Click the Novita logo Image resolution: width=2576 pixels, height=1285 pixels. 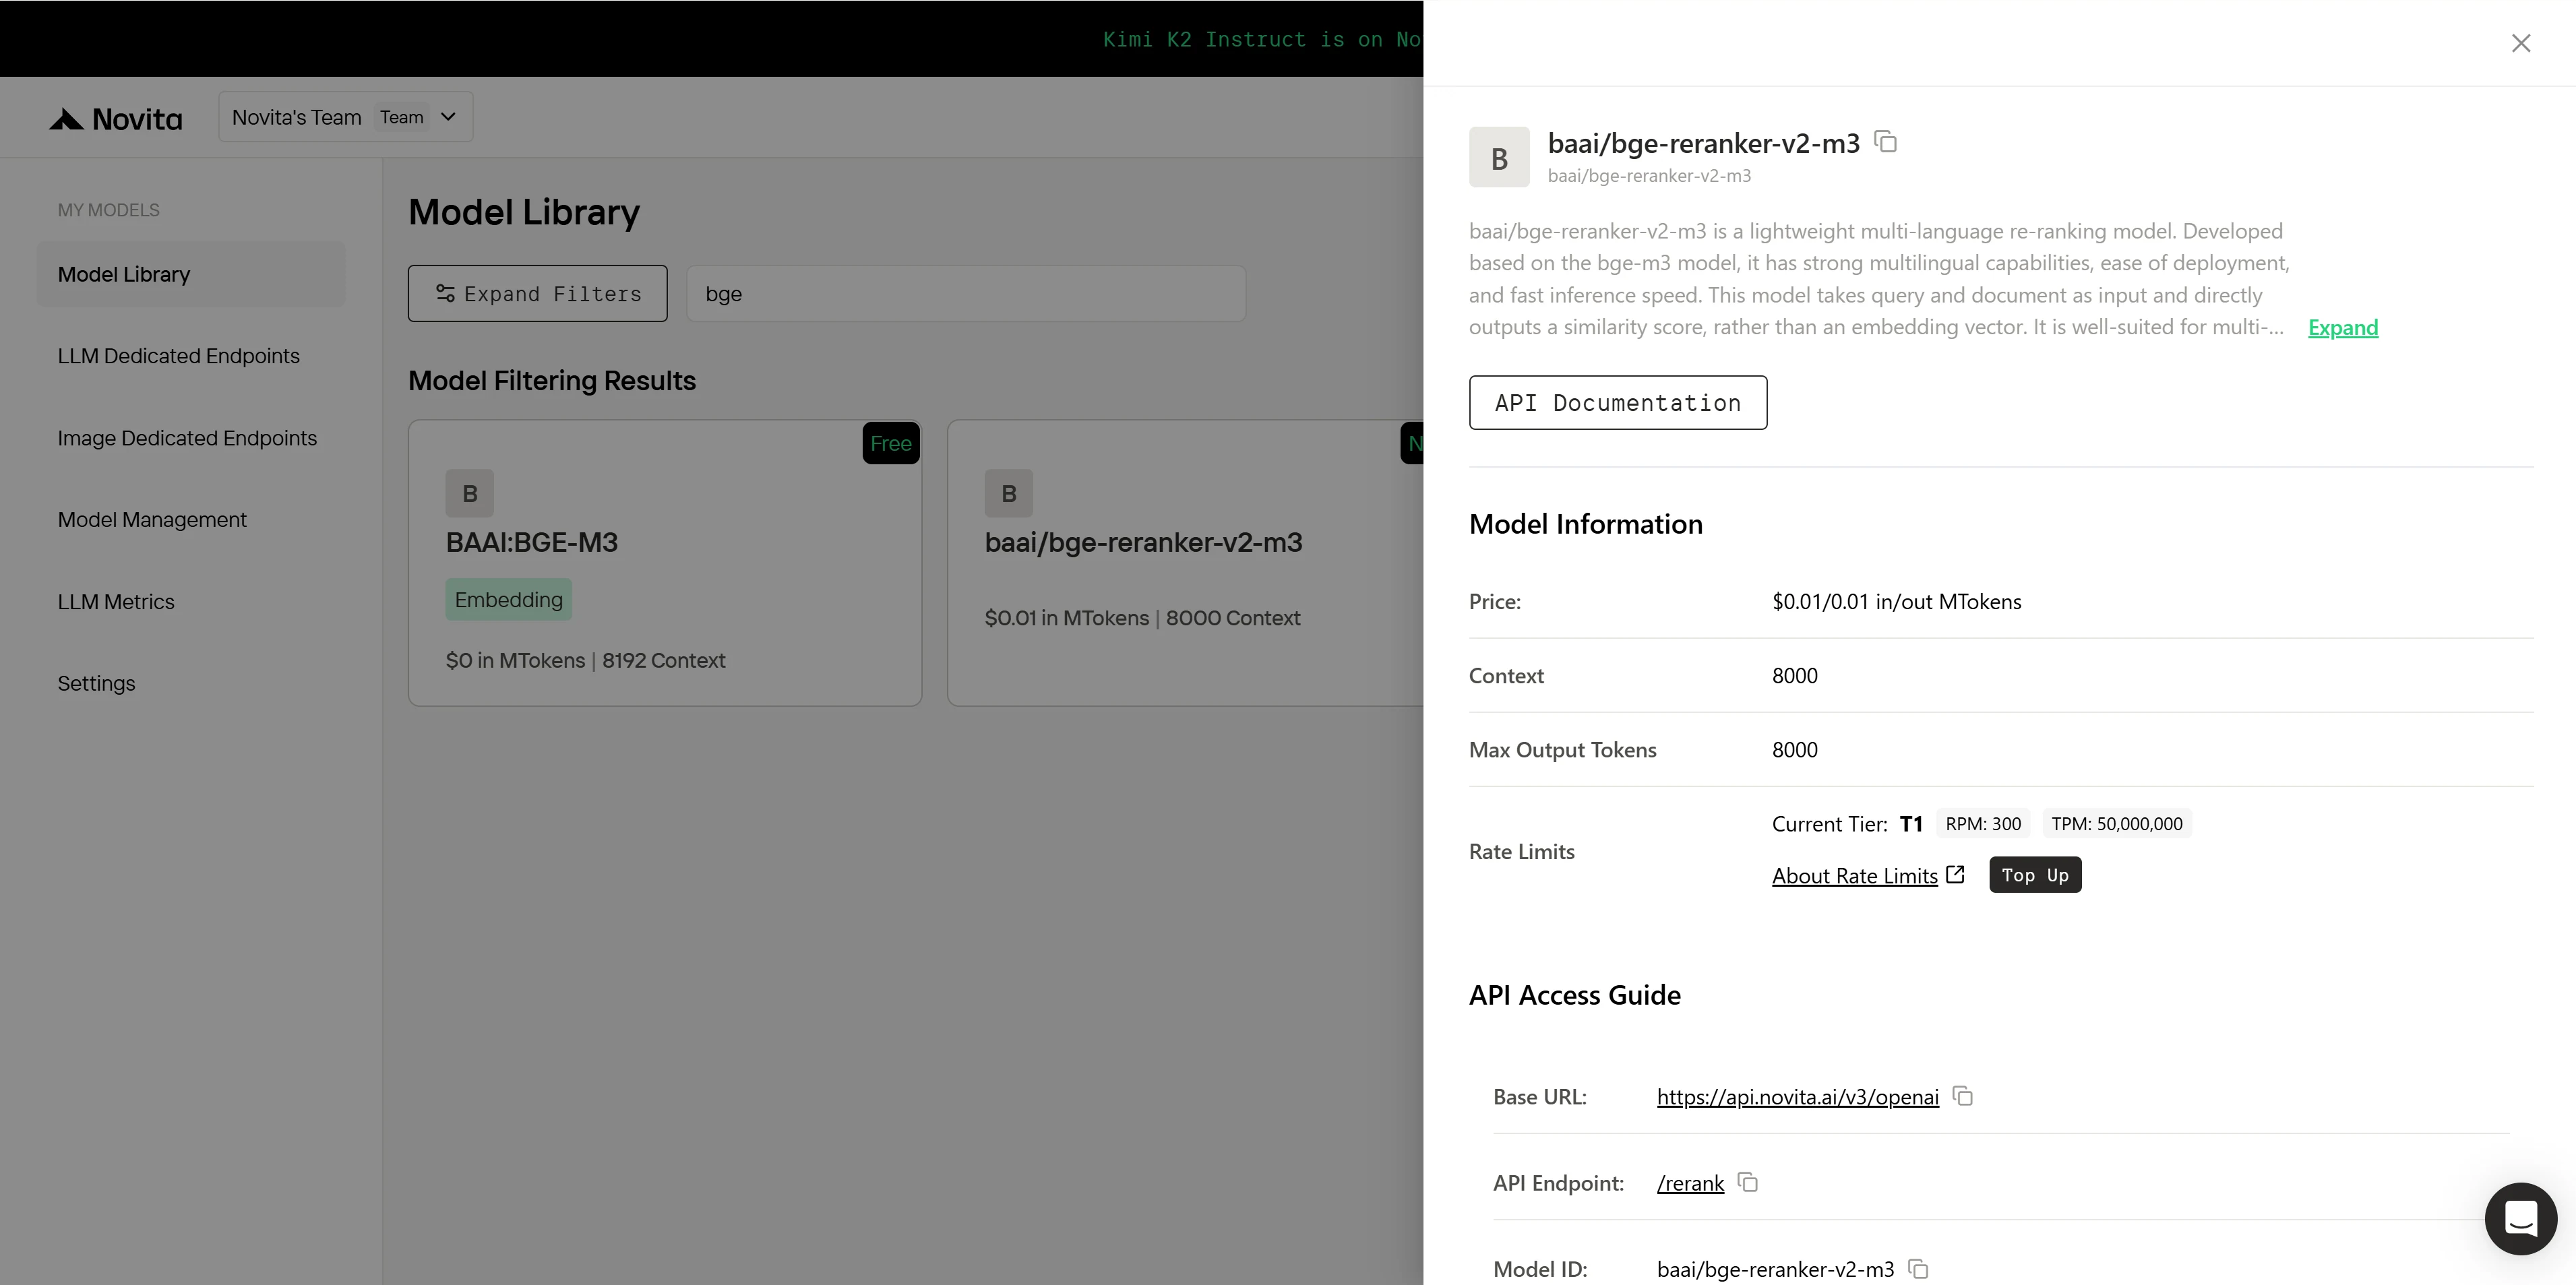[x=116, y=119]
